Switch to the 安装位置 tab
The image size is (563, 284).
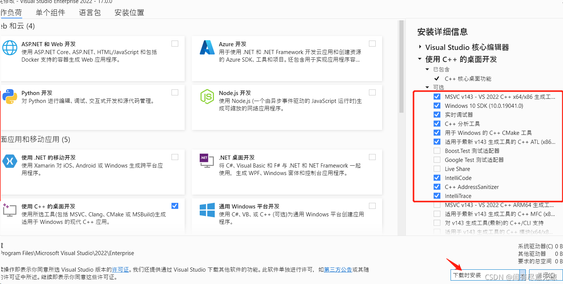click(129, 12)
